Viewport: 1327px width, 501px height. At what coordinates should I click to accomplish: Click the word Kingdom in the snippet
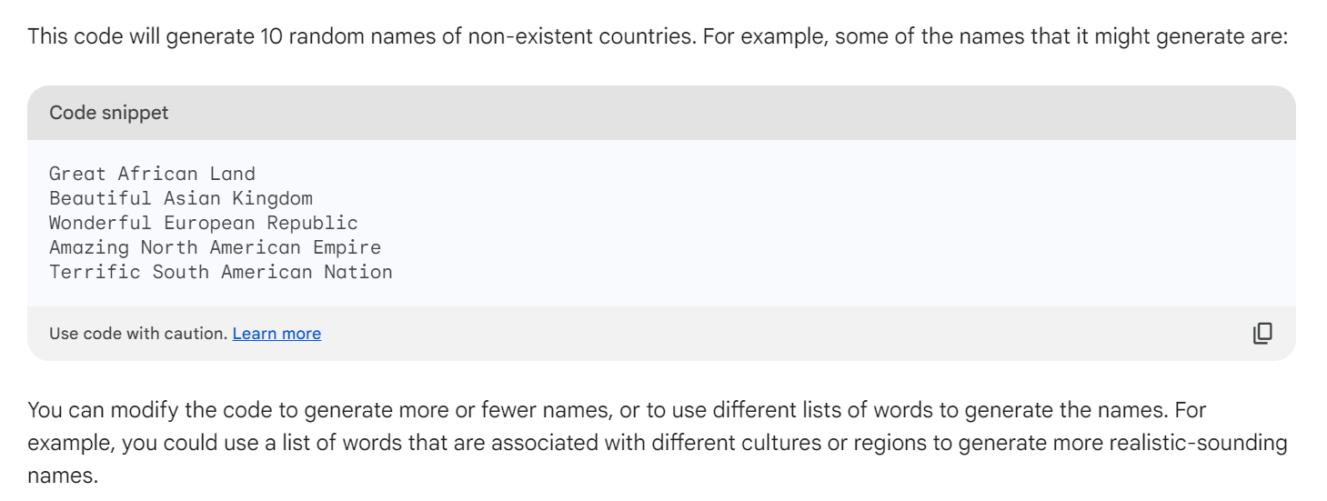(273, 198)
